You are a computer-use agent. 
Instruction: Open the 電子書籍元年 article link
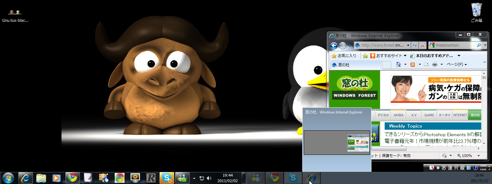(433, 141)
